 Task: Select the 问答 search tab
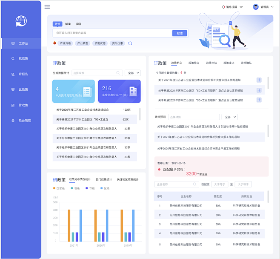pyautogui.click(x=79, y=24)
